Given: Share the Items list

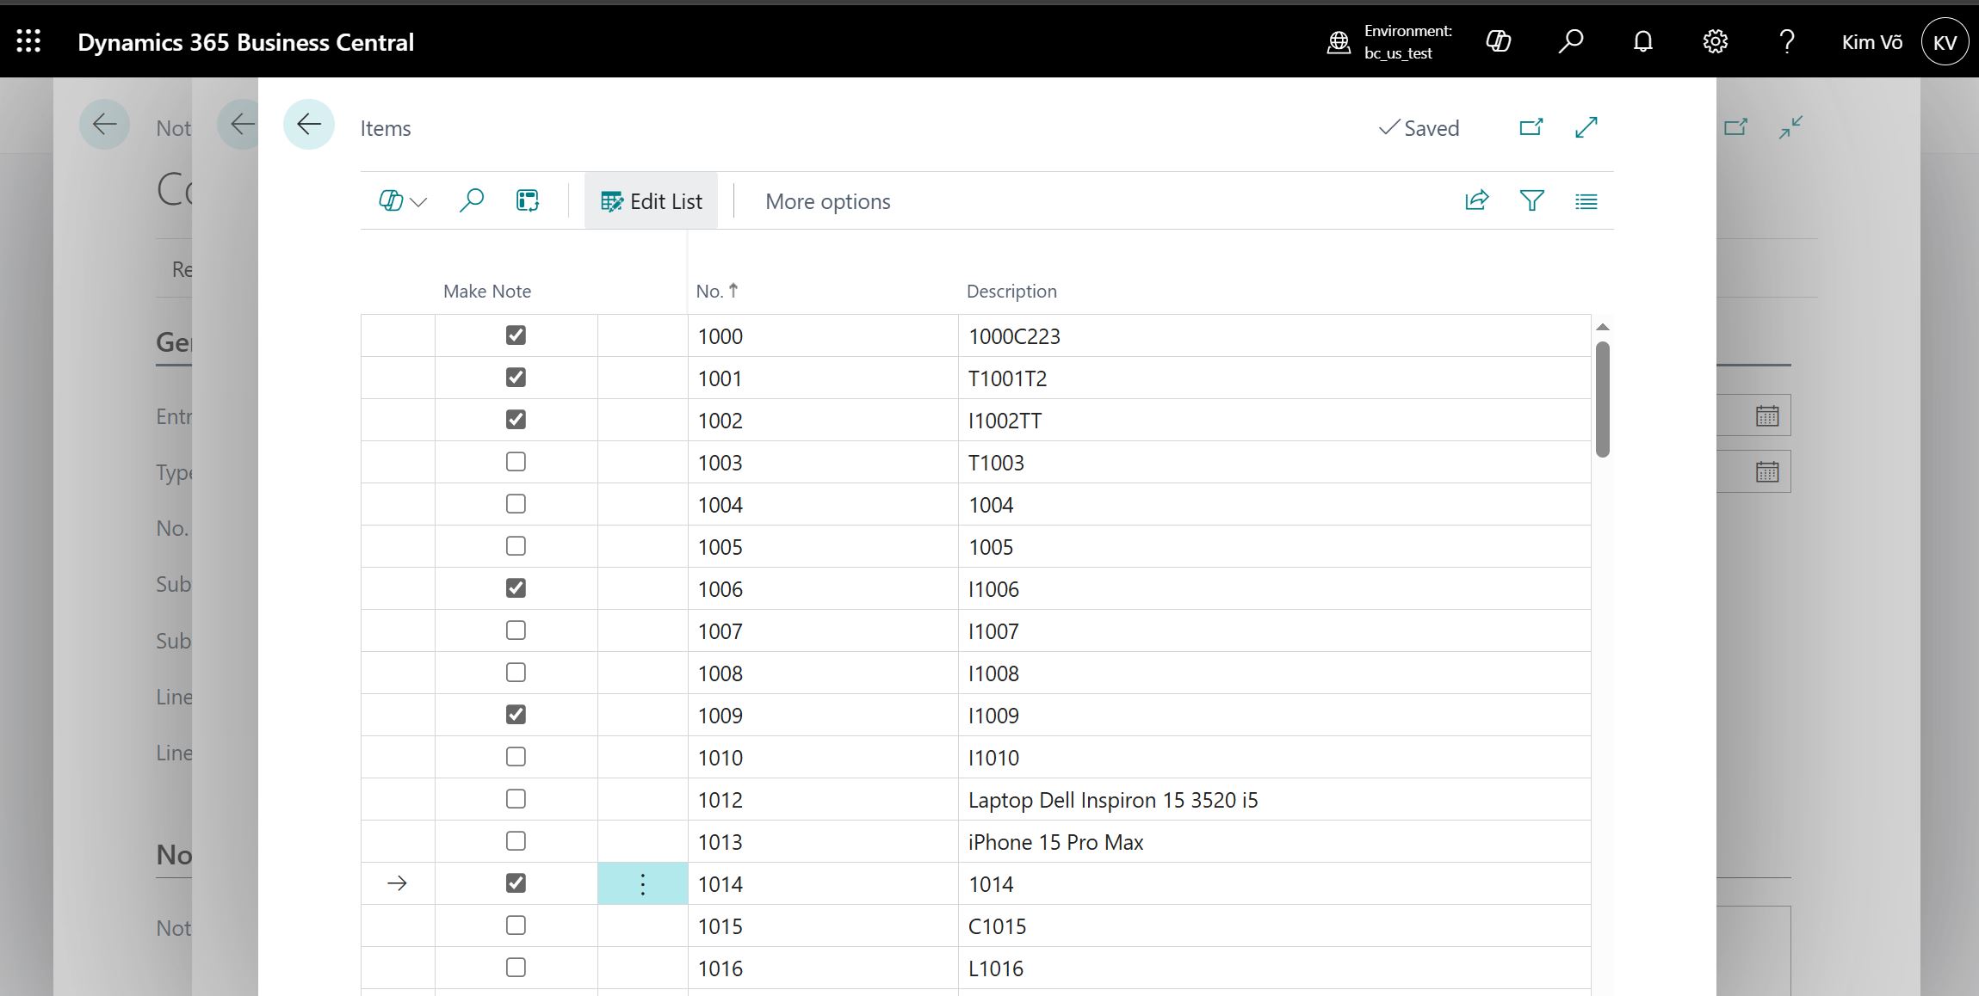Looking at the screenshot, I should tap(1477, 201).
